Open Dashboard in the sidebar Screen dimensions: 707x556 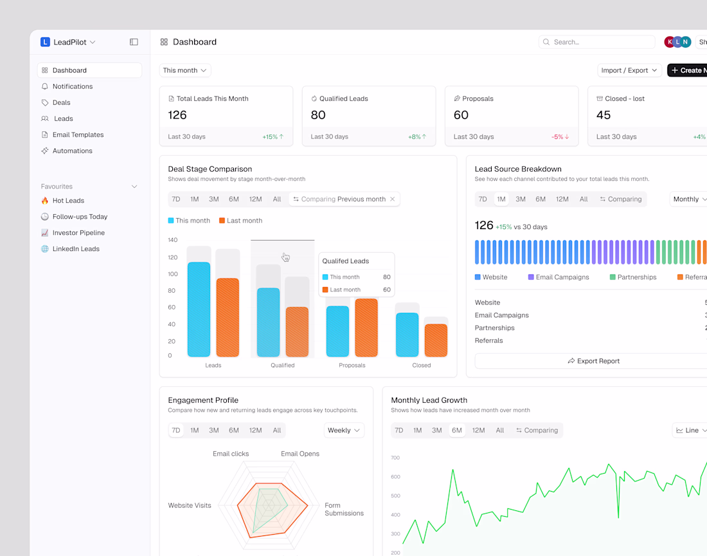(x=89, y=70)
